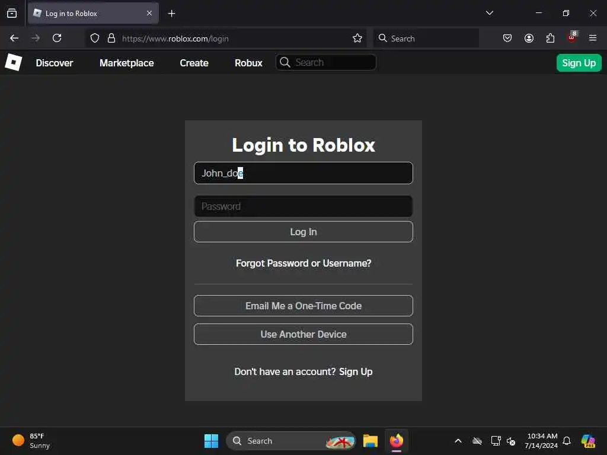This screenshot has height=455, width=607.
Task: Open the Windows Start menu
Action: pos(212,441)
